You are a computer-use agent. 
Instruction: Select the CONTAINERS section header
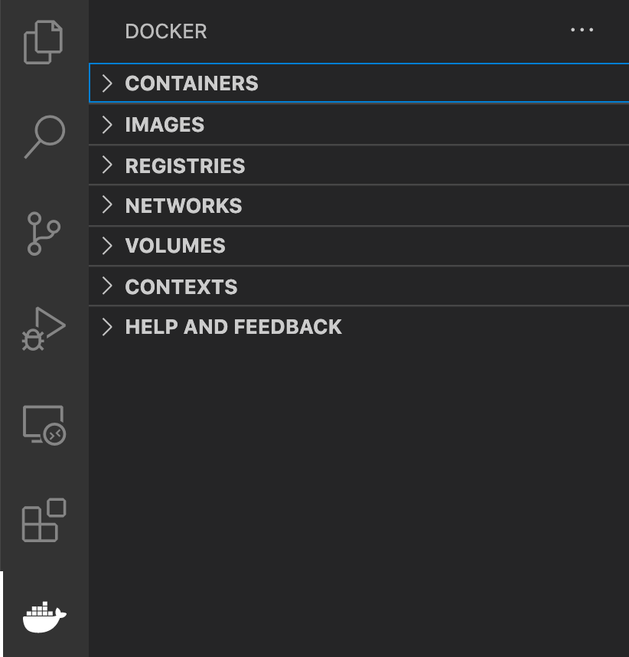pyautogui.click(x=191, y=83)
